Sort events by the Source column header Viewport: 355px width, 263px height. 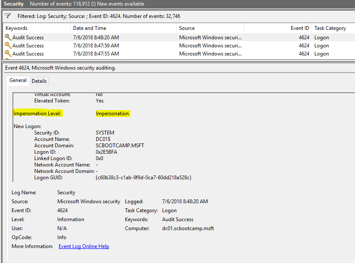(x=210, y=28)
